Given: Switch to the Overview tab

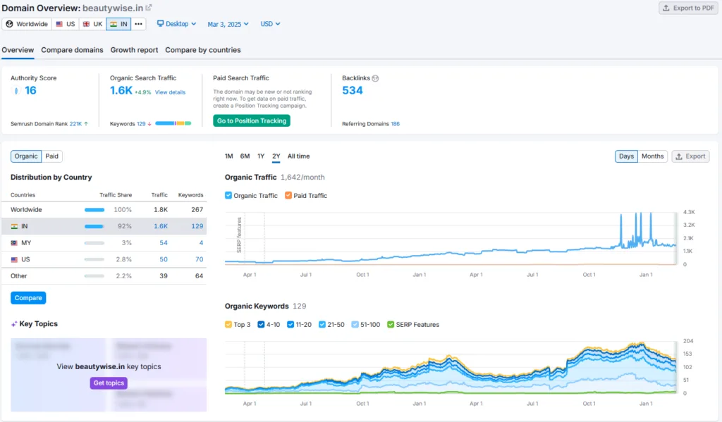Looking at the screenshot, I should click(18, 50).
